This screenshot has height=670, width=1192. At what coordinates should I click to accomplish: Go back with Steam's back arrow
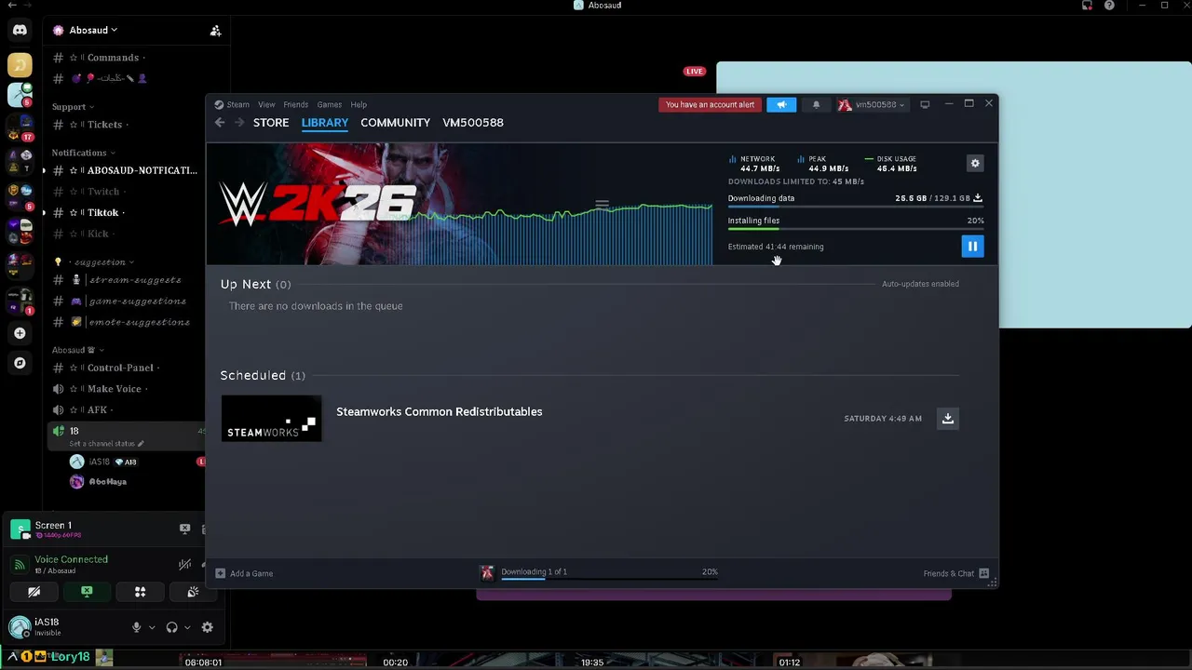220,123
